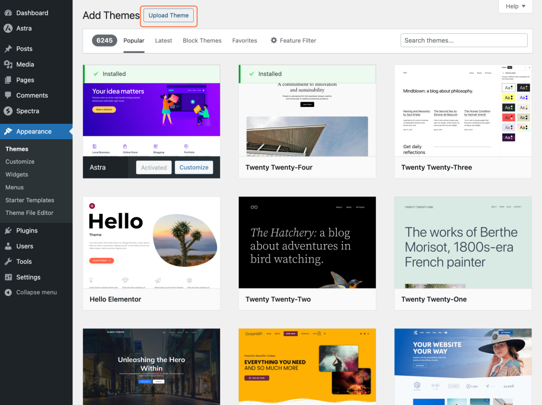Click the Spectra logo icon

click(8, 111)
